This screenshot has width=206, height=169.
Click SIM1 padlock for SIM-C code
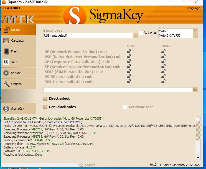129,81
